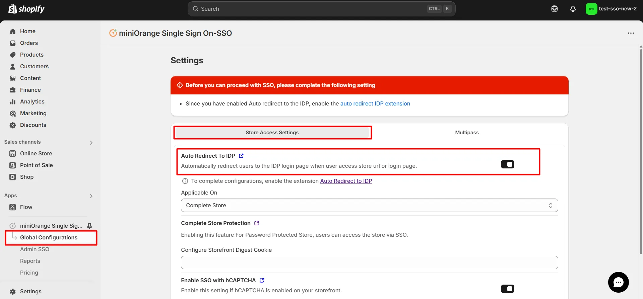This screenshot has width=643, height=299.
Task: Open the underlined Auto Redirect to IDP link
Action: 346,181
